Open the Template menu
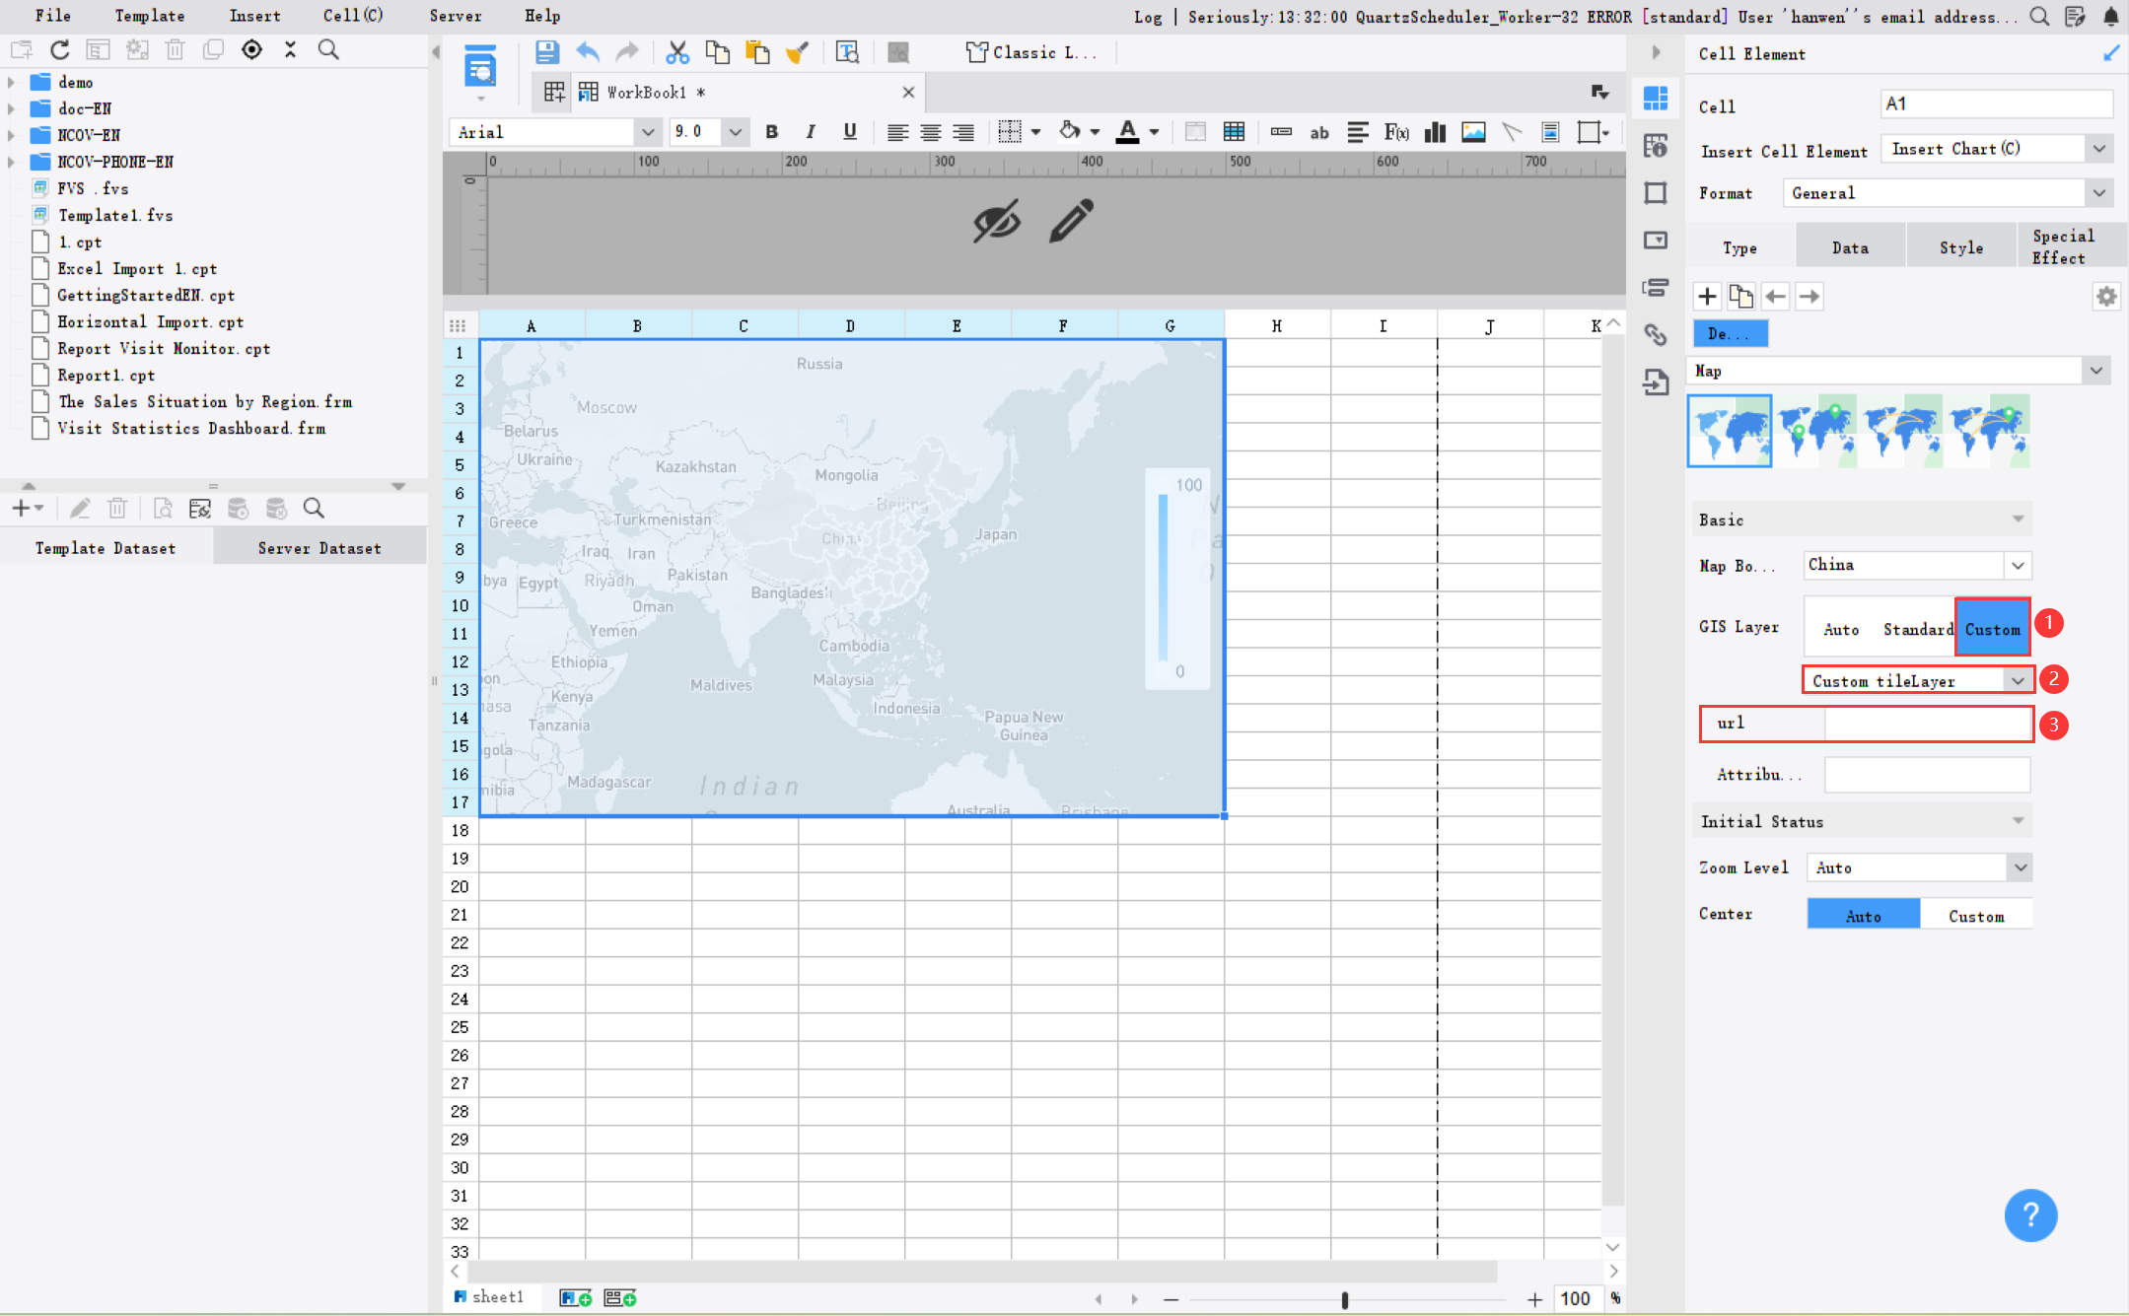This screenshot has width=2129, height=1316. [x=149, y=16]
